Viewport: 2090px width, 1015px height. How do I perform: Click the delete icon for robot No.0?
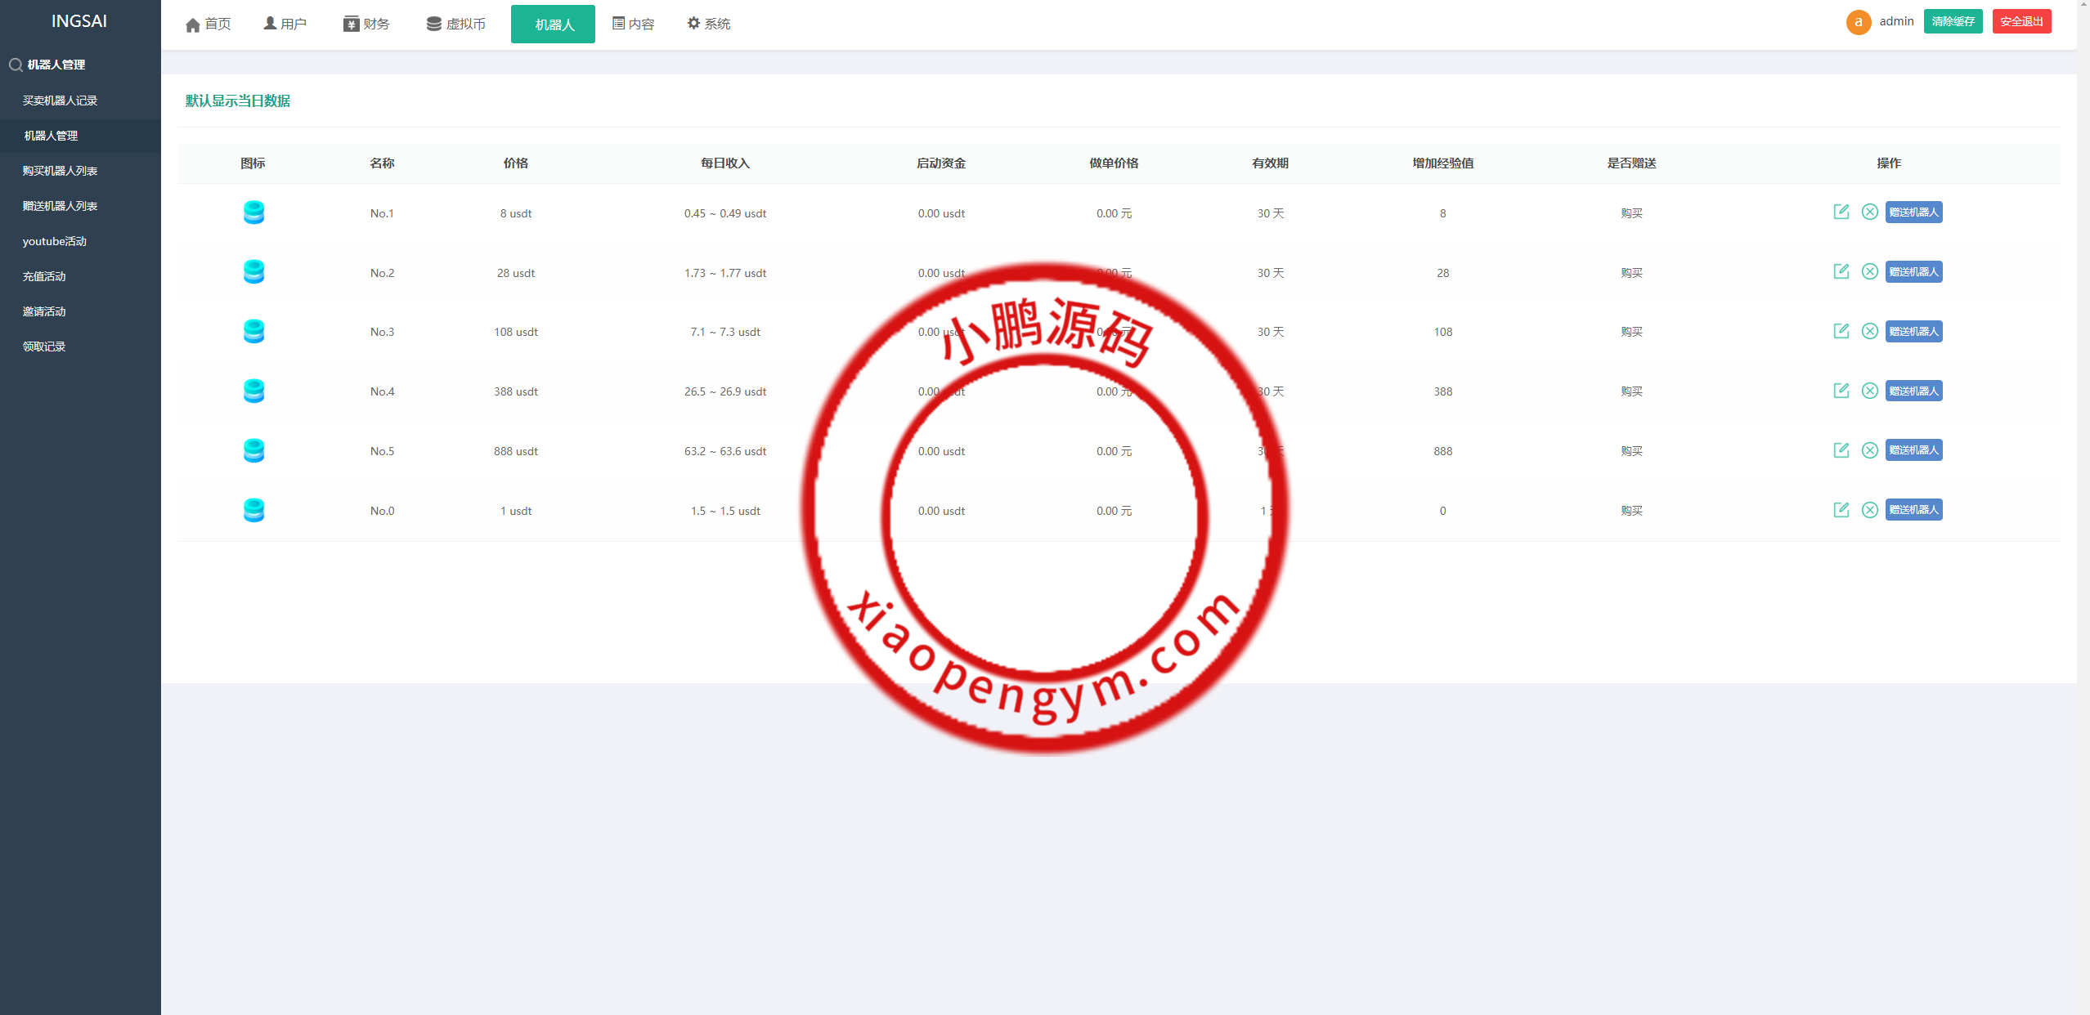tap(1869, 510)
